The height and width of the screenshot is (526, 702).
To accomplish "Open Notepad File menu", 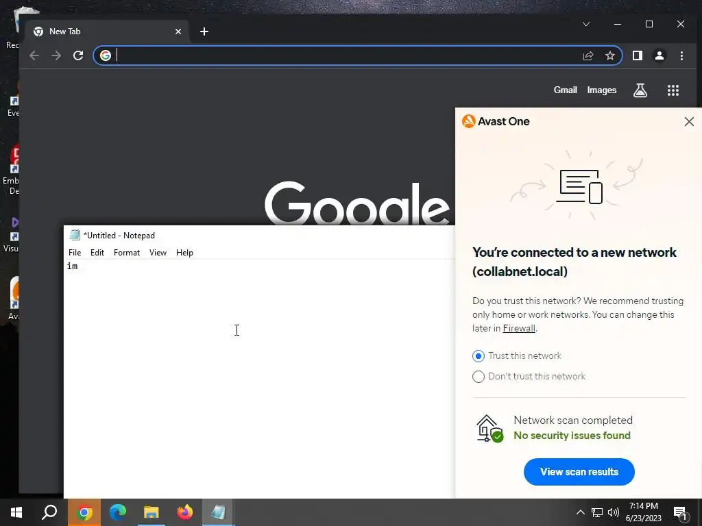I will point(75,253).
